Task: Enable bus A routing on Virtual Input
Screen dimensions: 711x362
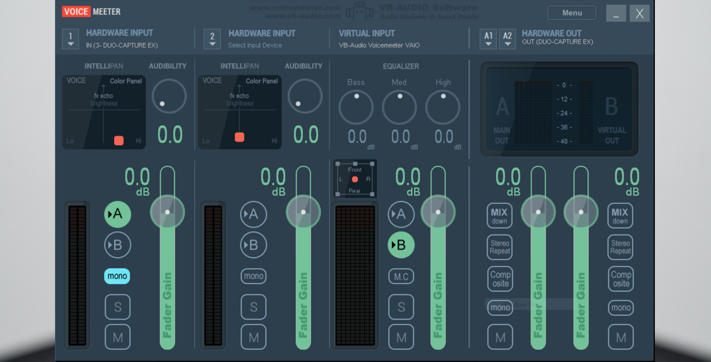Action: (401, 214)
